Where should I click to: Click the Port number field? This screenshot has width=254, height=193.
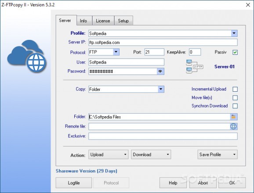tap(154, 52)
